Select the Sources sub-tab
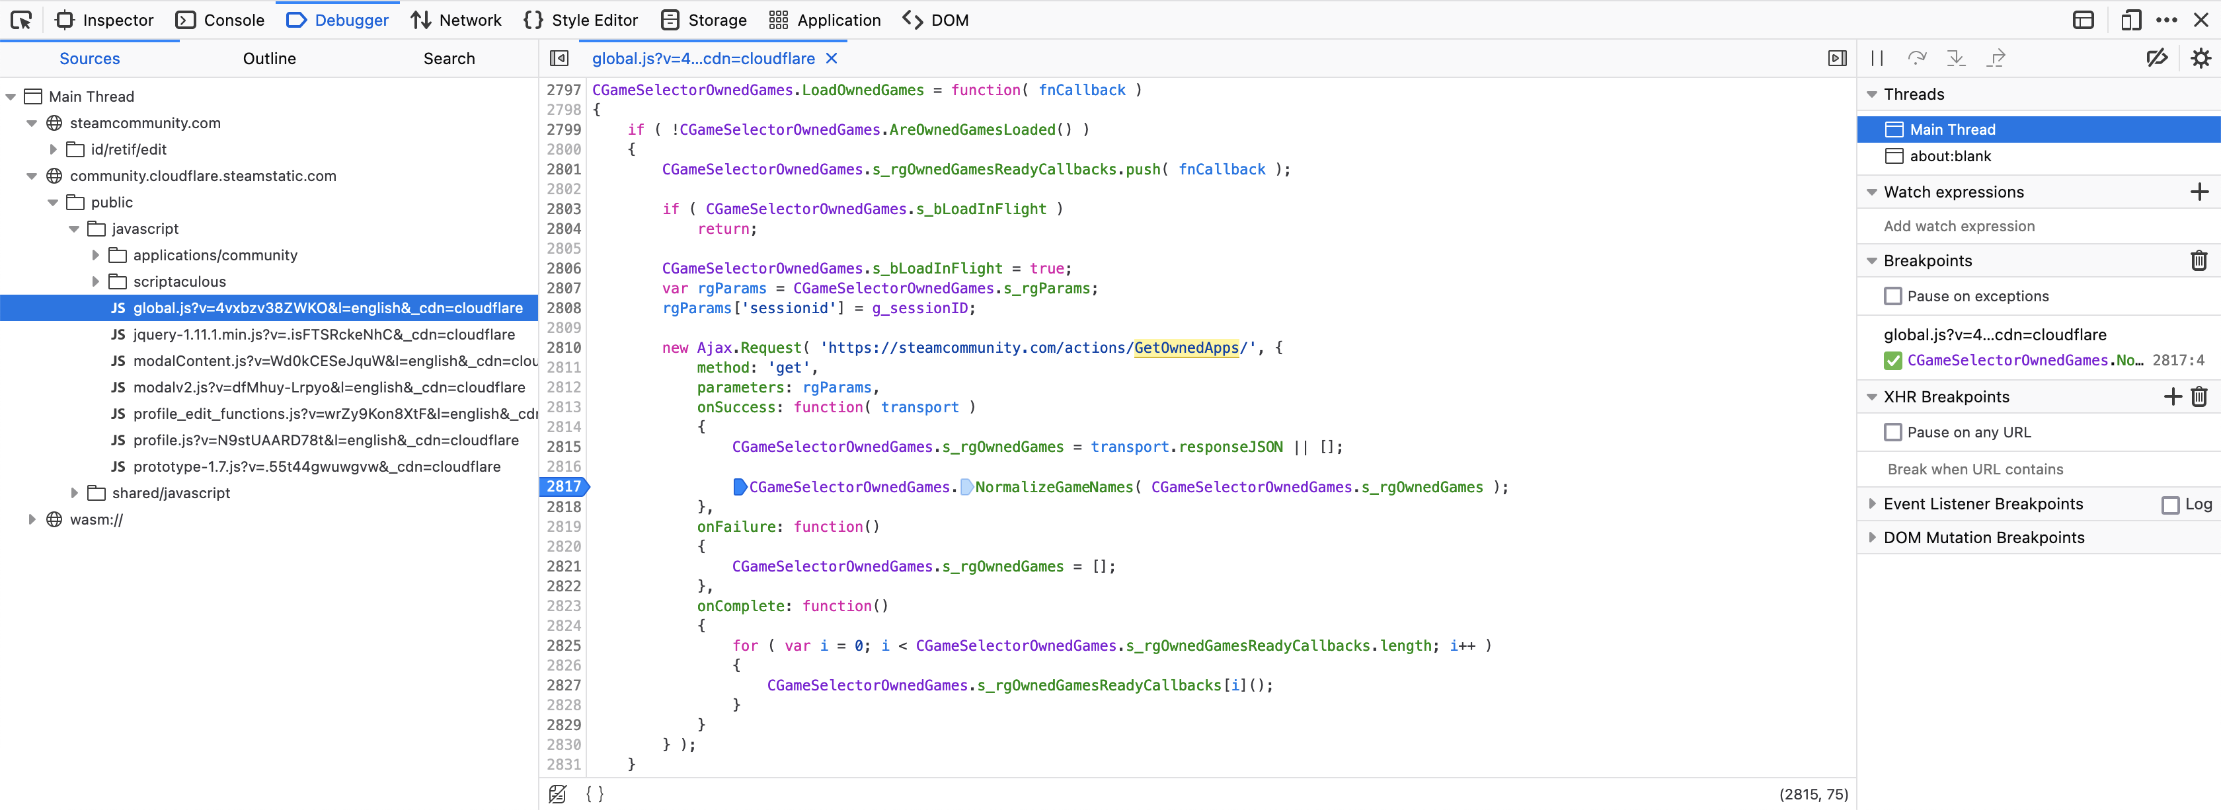The width and height of the screenshot is (2221, 810). pos(90,59)
